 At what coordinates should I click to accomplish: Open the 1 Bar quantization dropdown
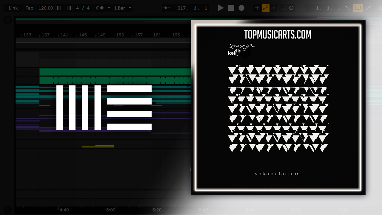[x=123, y=8]
